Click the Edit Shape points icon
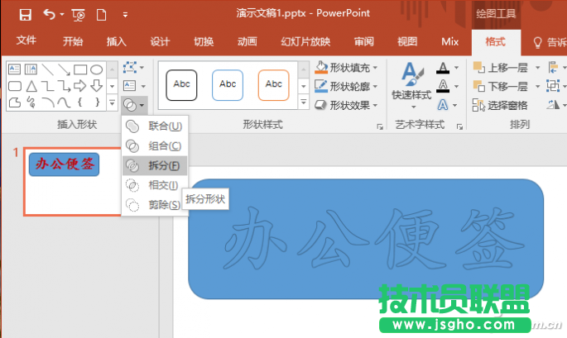This screenshot has height=338, width=567. 131,68
